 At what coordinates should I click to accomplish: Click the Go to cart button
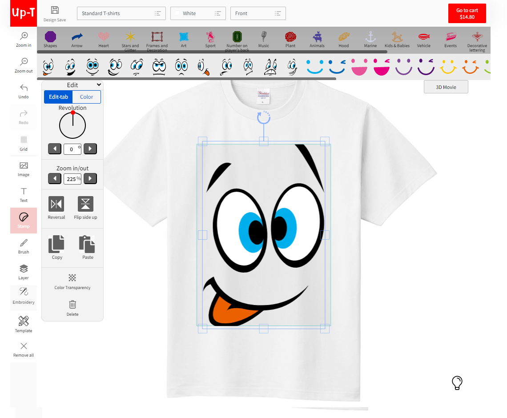point(467,13)
